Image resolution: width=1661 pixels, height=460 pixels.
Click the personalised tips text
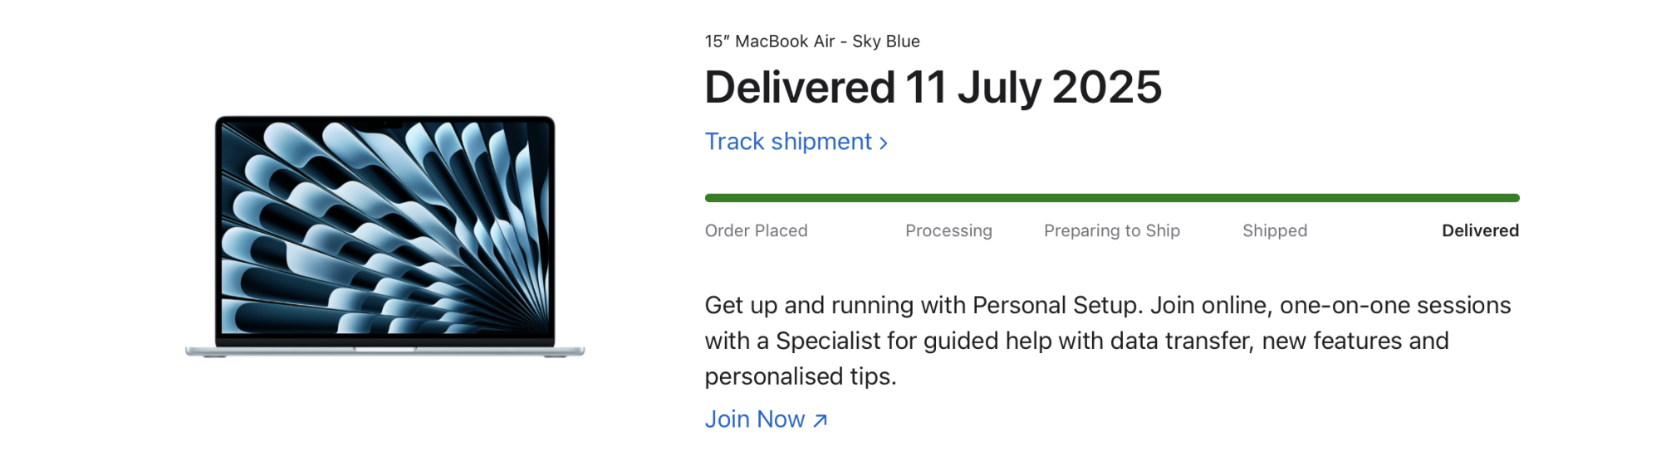800,377
